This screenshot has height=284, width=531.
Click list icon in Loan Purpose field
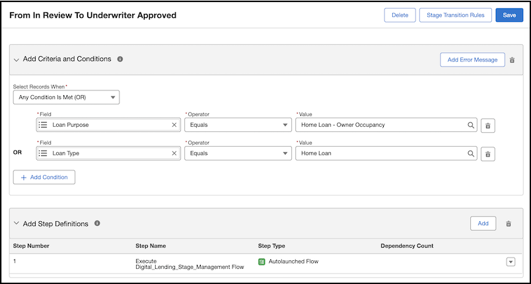click(43, 125)
